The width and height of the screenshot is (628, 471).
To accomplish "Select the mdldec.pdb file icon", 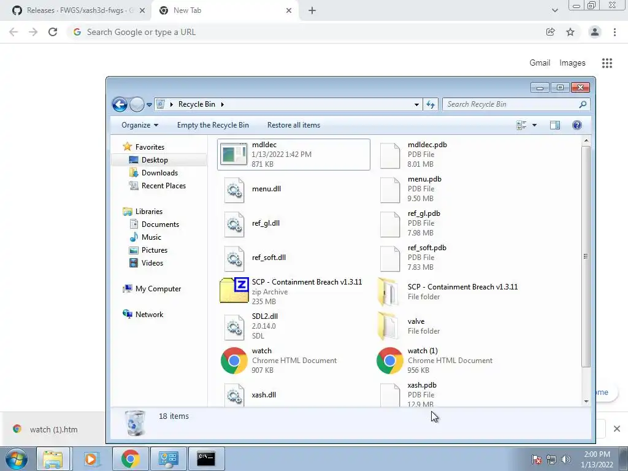I will pyautogui.click(x=389, y=155).
